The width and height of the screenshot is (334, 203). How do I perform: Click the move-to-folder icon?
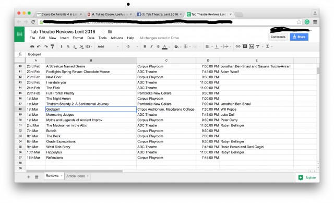[x=110, y=32]
